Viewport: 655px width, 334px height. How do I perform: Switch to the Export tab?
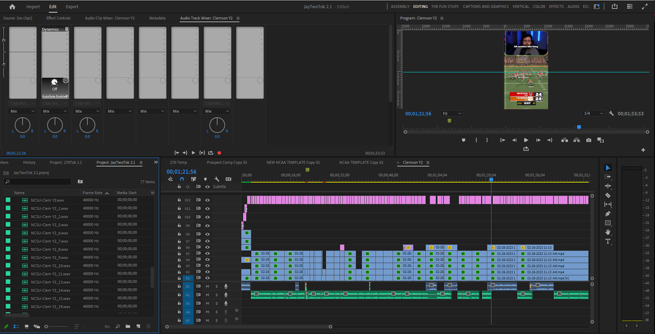click(72, 7)
